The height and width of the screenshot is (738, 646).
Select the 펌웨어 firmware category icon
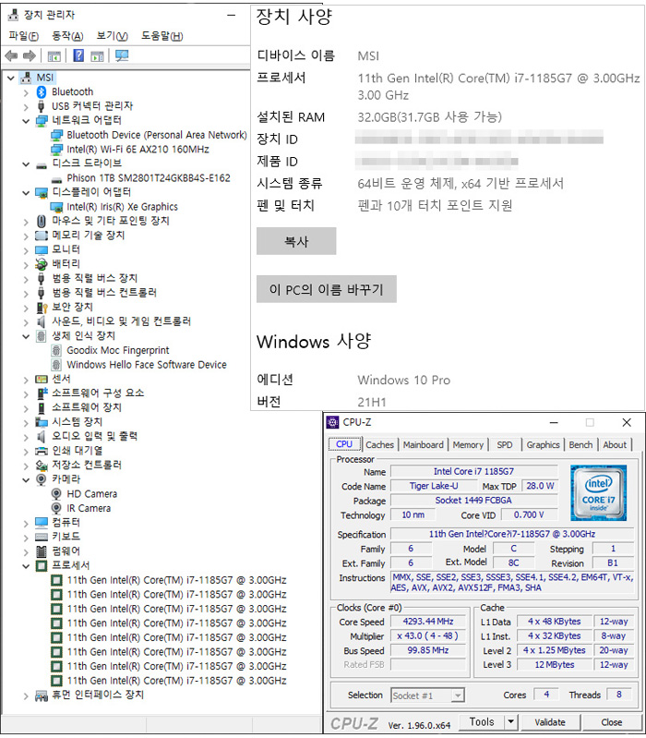(42, 551)
